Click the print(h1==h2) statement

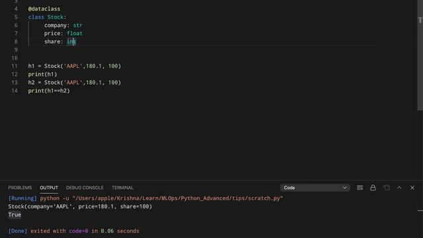point(49,91)
